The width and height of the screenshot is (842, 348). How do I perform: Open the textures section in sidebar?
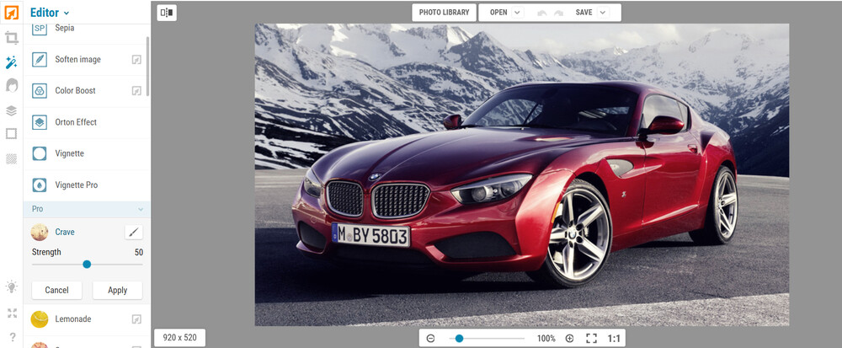coord(11,158)
